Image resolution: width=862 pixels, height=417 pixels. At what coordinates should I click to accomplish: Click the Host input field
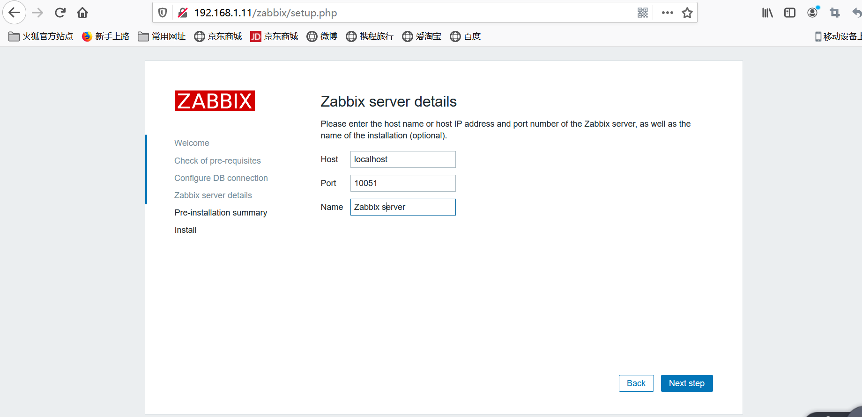click(x=403, y=159)
